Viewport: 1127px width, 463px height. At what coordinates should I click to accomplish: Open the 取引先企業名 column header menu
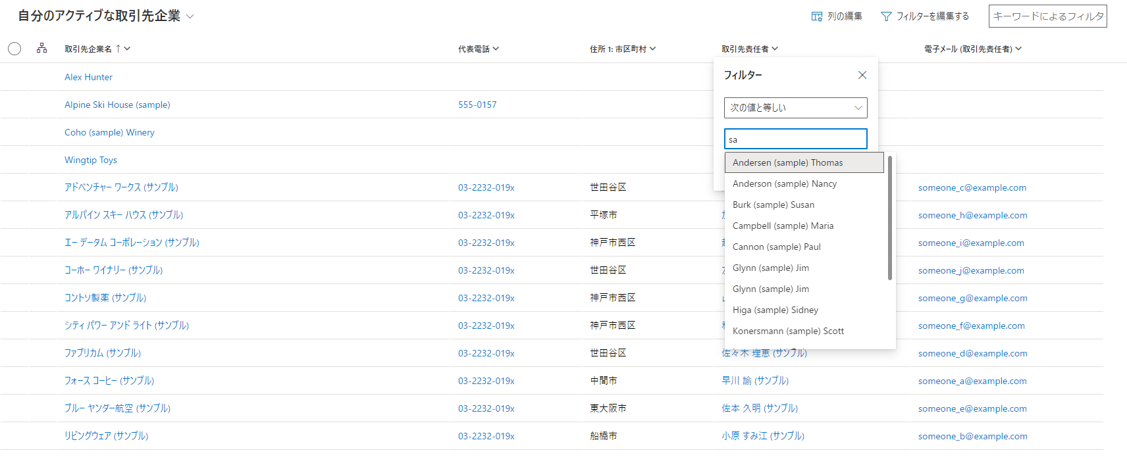pos(97,49)
